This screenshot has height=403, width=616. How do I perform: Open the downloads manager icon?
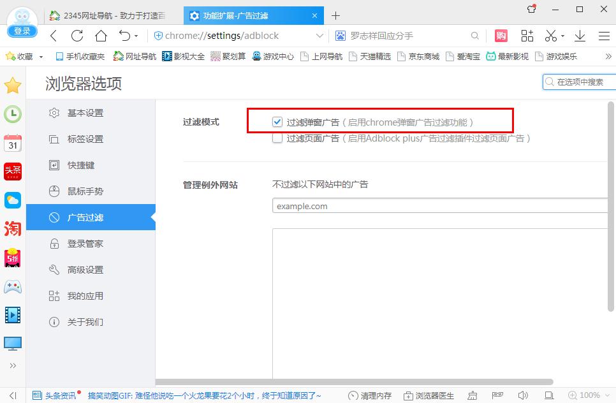click(x=580, y=36)
